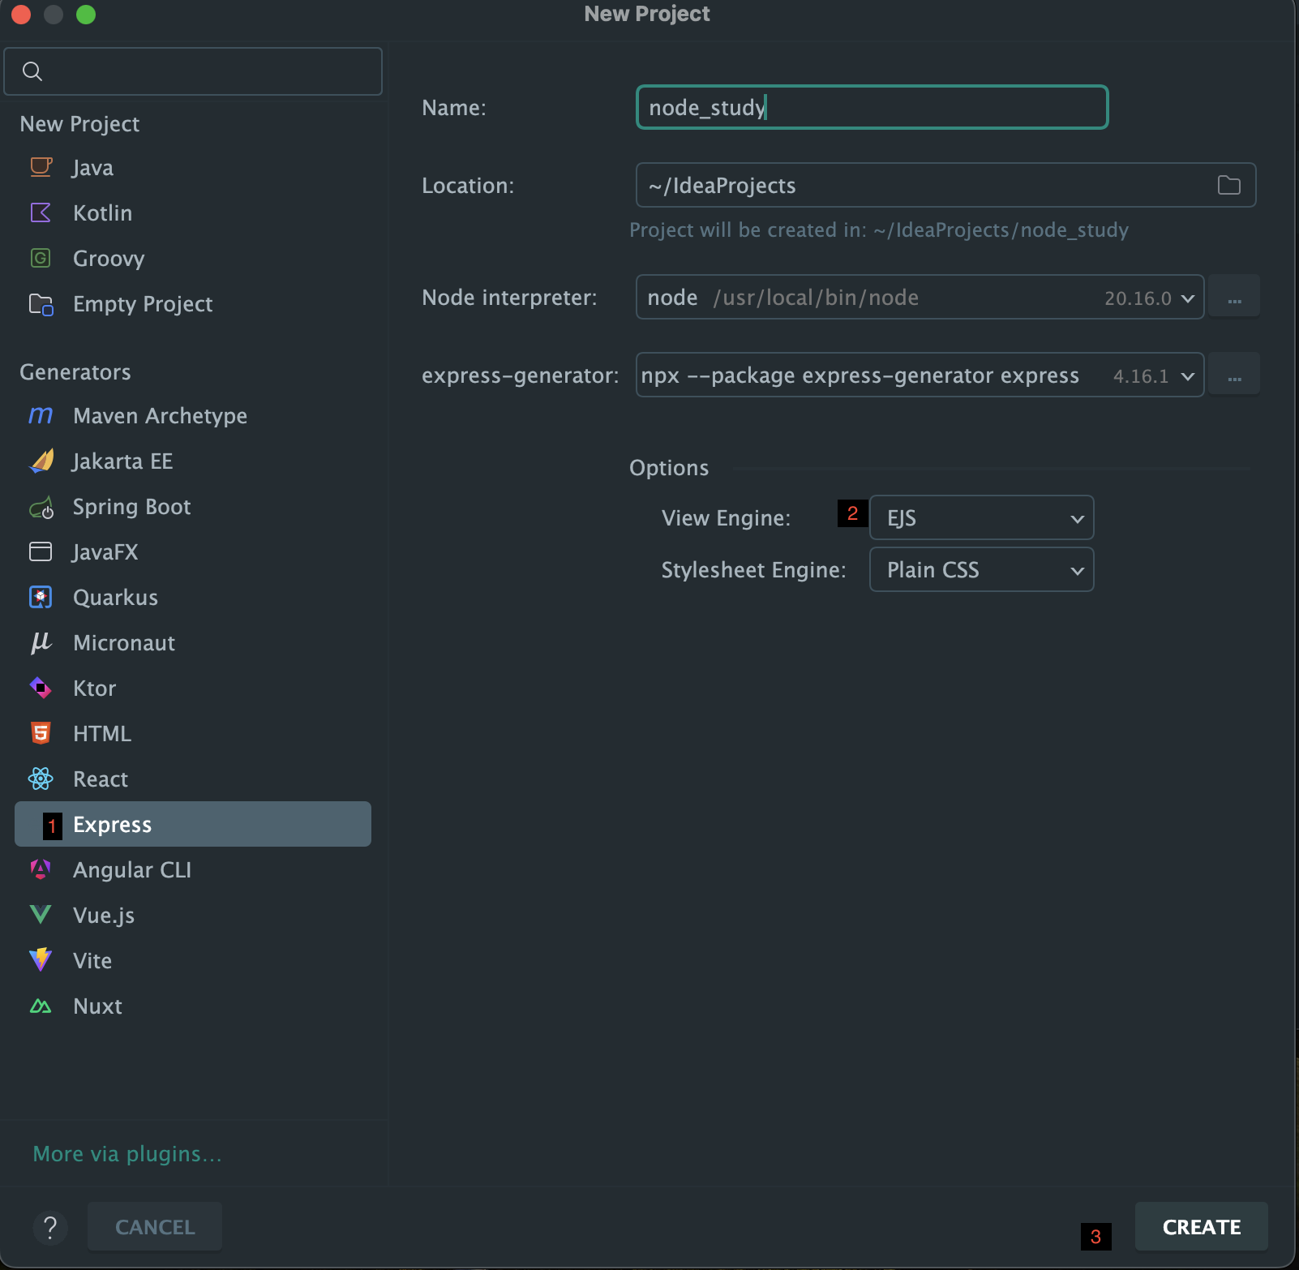This screenshot has height=1270, width=1299.
Task: Focus the project type search field
Action: [x=193, y=71]
